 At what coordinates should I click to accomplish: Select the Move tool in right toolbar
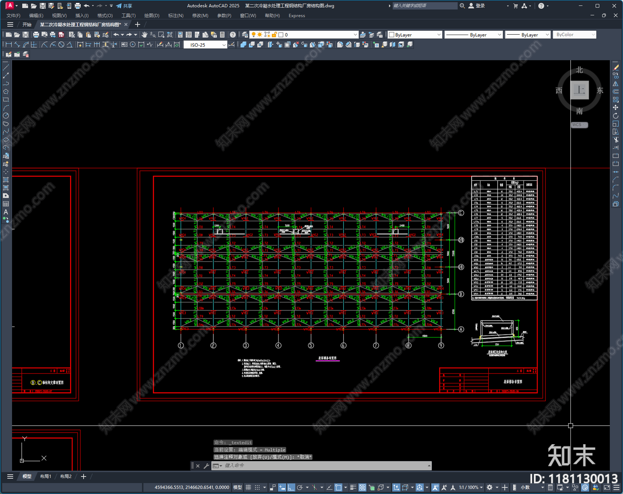click(616, 108)
